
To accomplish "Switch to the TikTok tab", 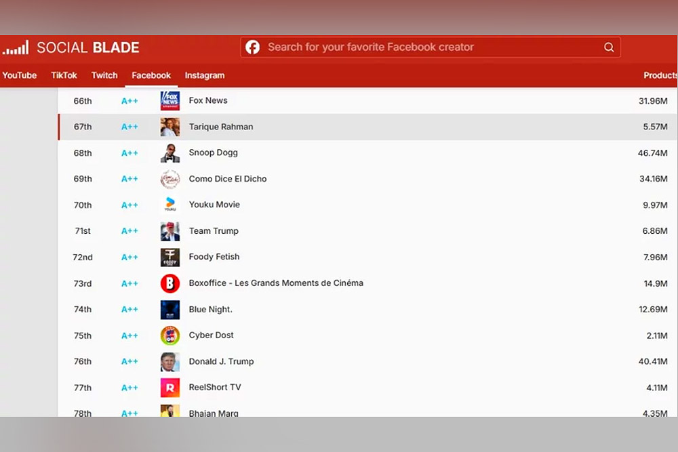I will point(64,75).
